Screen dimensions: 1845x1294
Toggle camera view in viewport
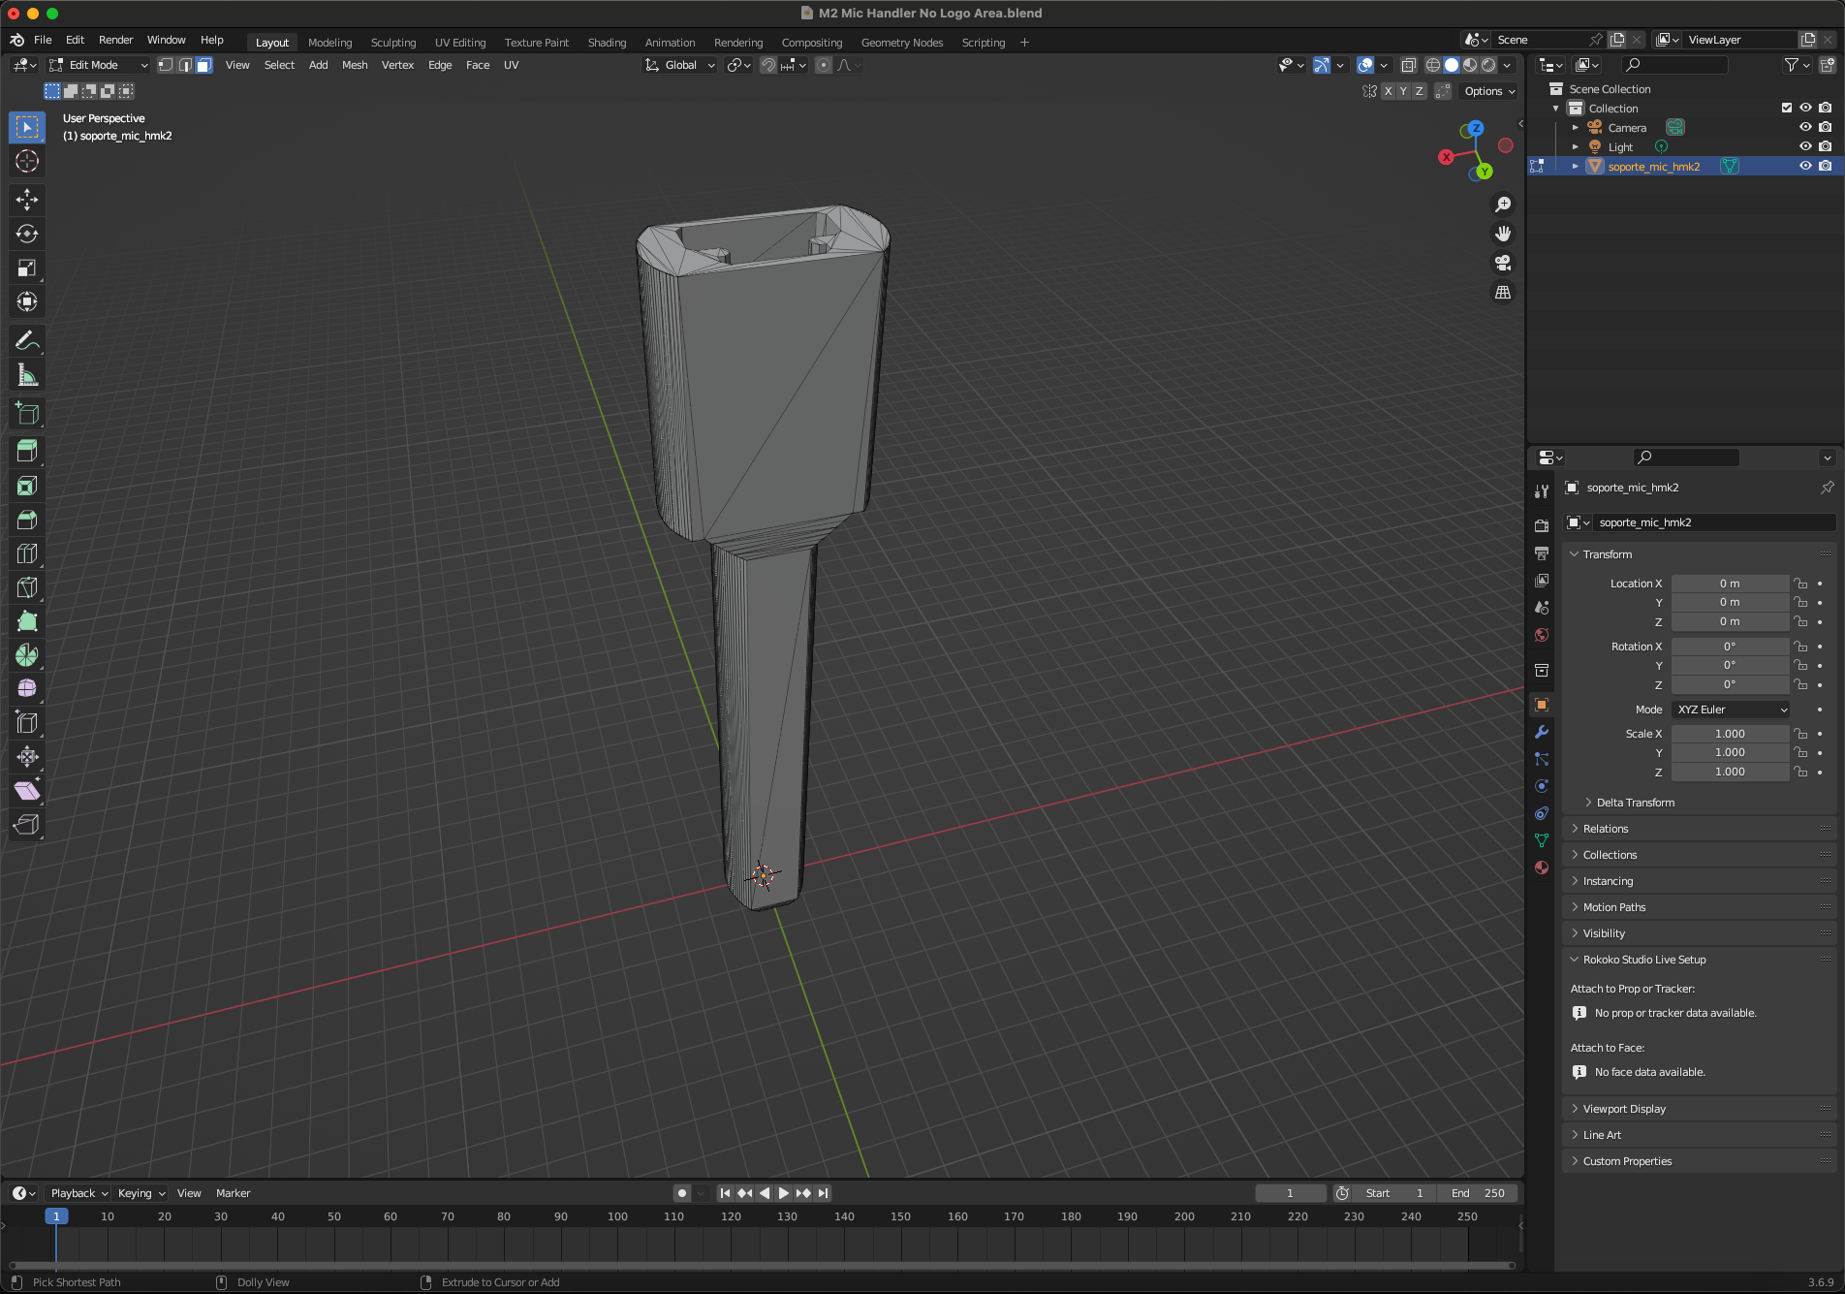[1503, 263]
